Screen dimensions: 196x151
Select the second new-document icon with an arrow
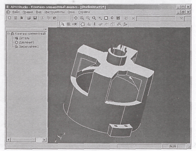coord(16,18)
